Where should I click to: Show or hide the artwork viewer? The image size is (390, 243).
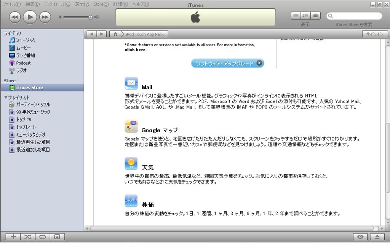click(x=57, y=237)
